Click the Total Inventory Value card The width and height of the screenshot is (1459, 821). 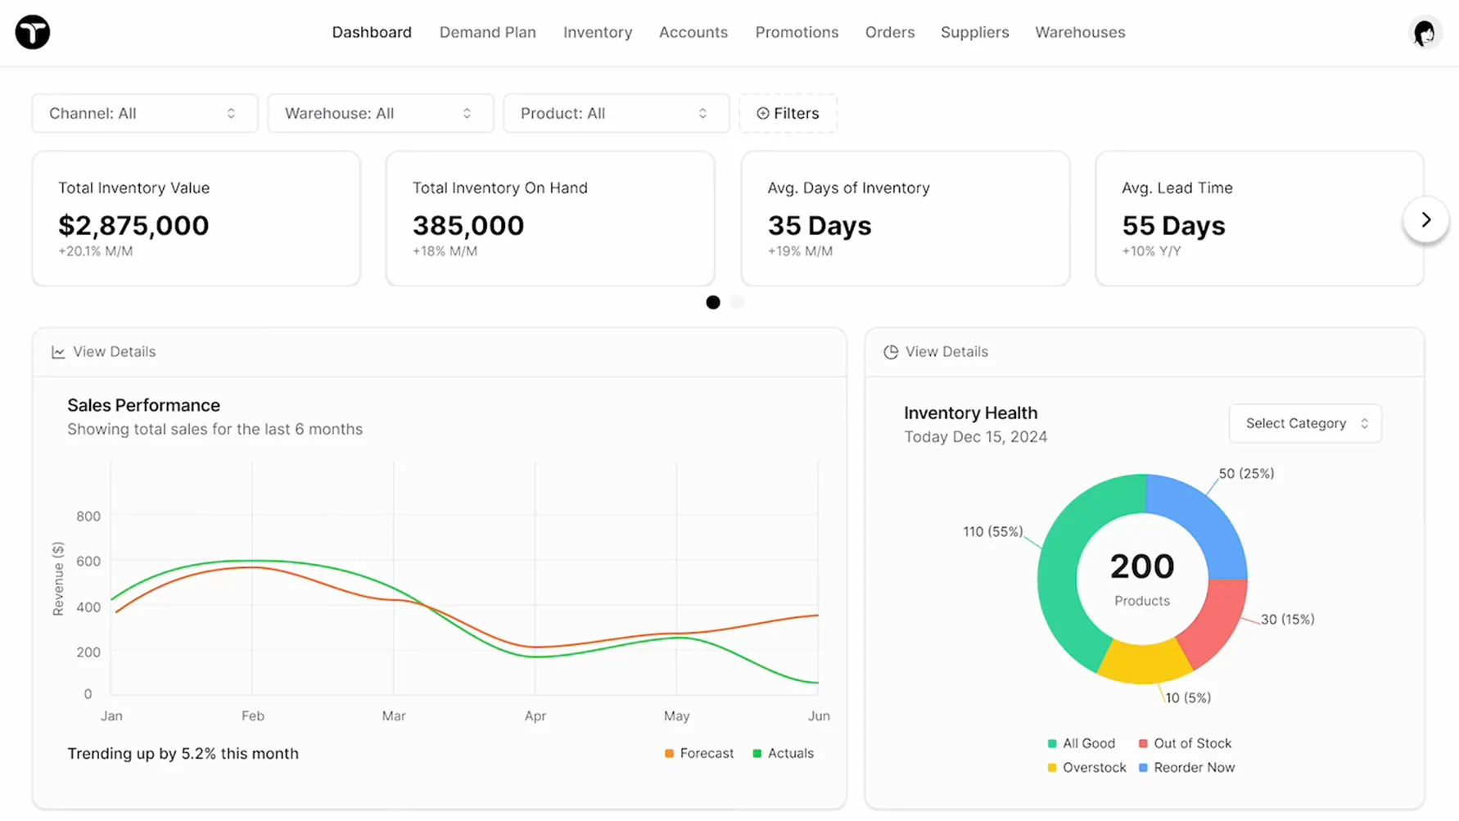pos(196,219)
